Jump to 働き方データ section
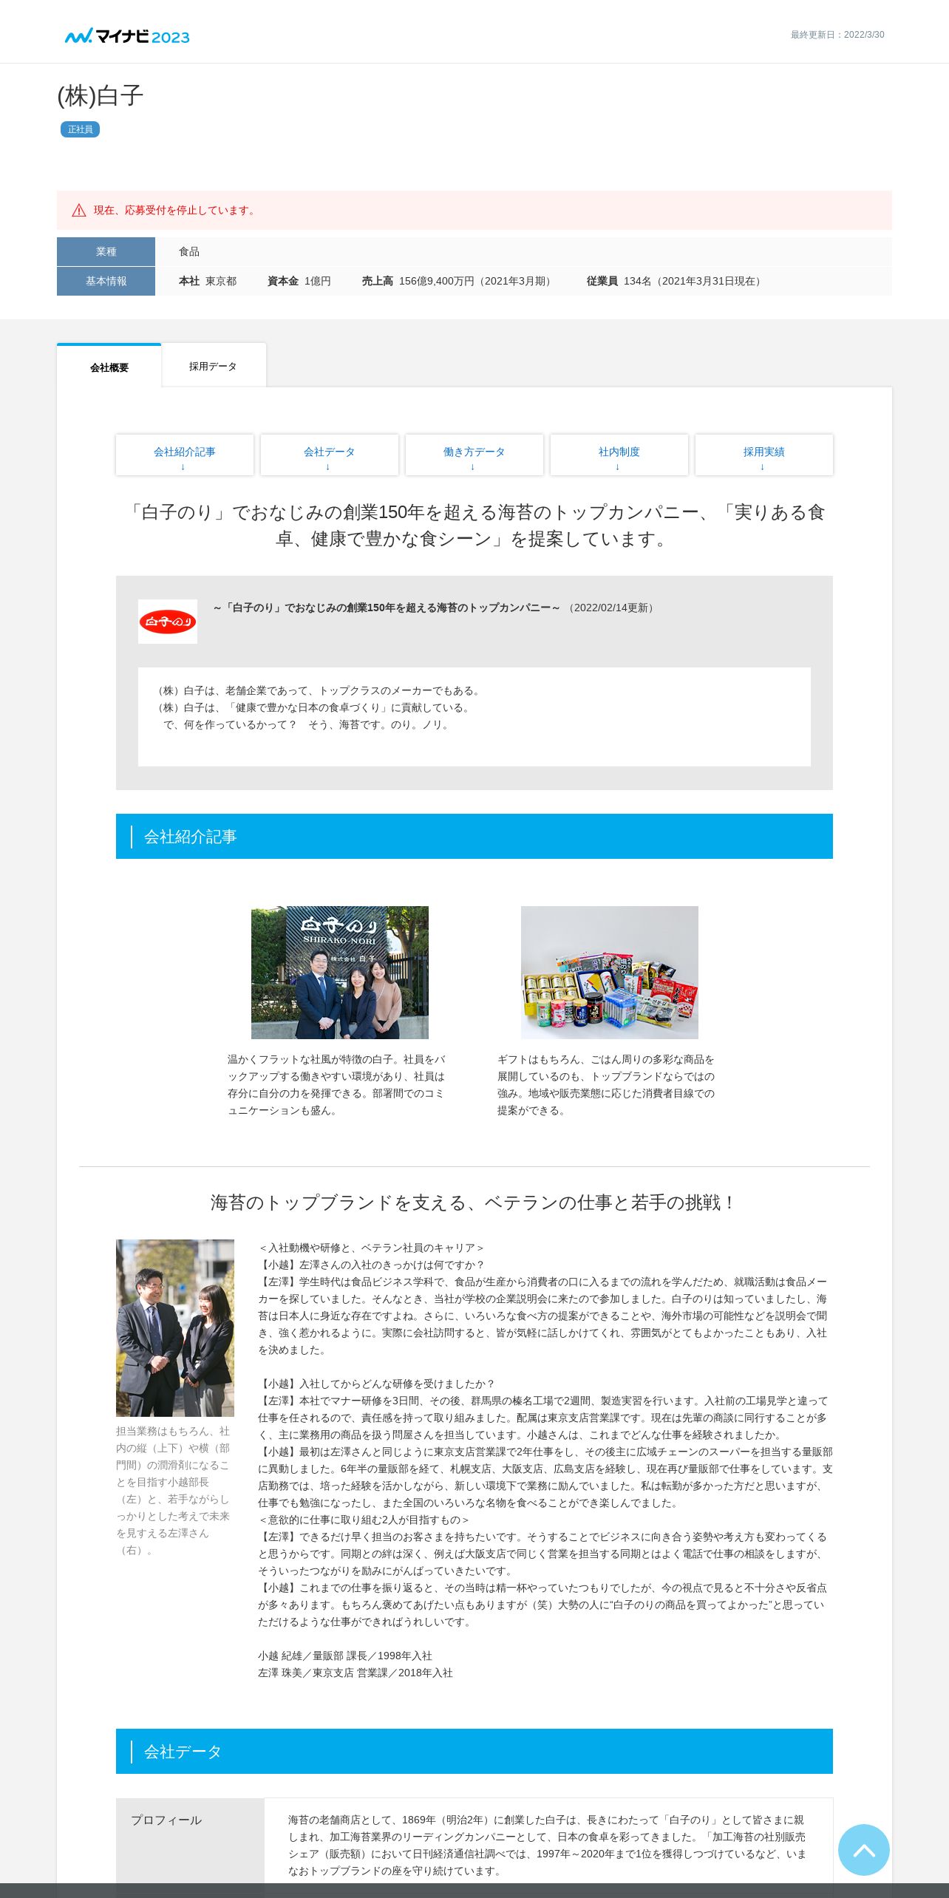The height and width of the screenshot is (1898, 949). (x=475, y=455)
